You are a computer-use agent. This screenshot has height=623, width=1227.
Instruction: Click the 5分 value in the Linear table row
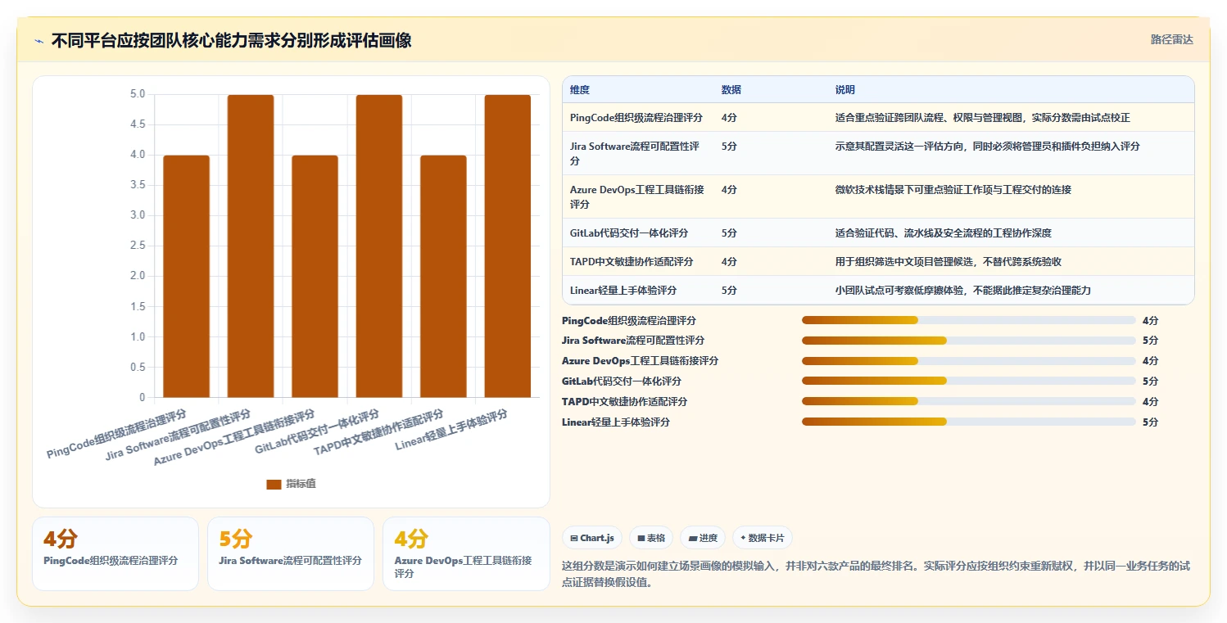[729, 291]
